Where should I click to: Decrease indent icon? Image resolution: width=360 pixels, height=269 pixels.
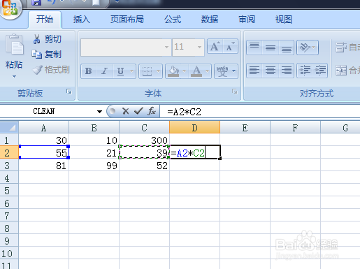(x=305, y=70)
